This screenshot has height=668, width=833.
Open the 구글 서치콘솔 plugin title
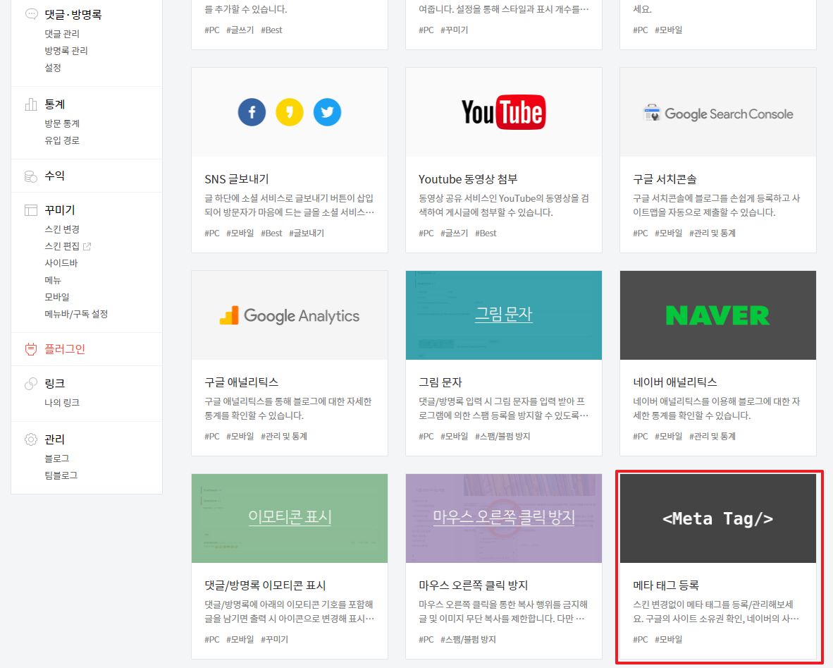coord(665,179)
